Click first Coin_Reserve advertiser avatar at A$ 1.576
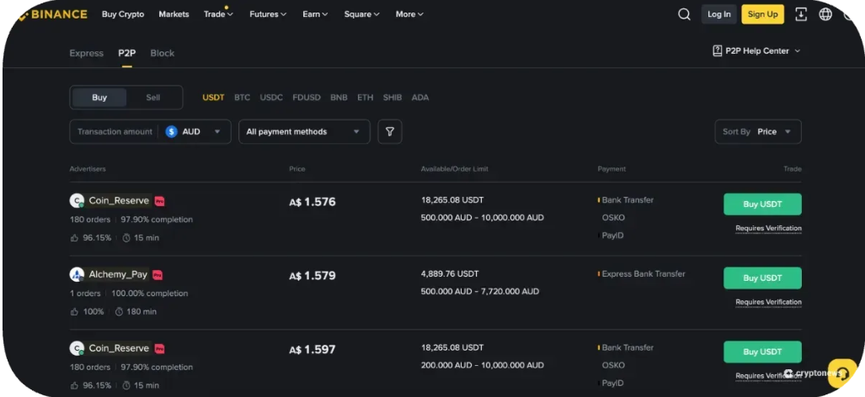Image resolution: width=865 pixels, height=397 pixels. (77, 200)
